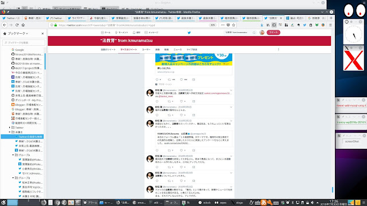Select the ユーザー filter tab
Screen dimensions: 367x206
tap(146, 50)
